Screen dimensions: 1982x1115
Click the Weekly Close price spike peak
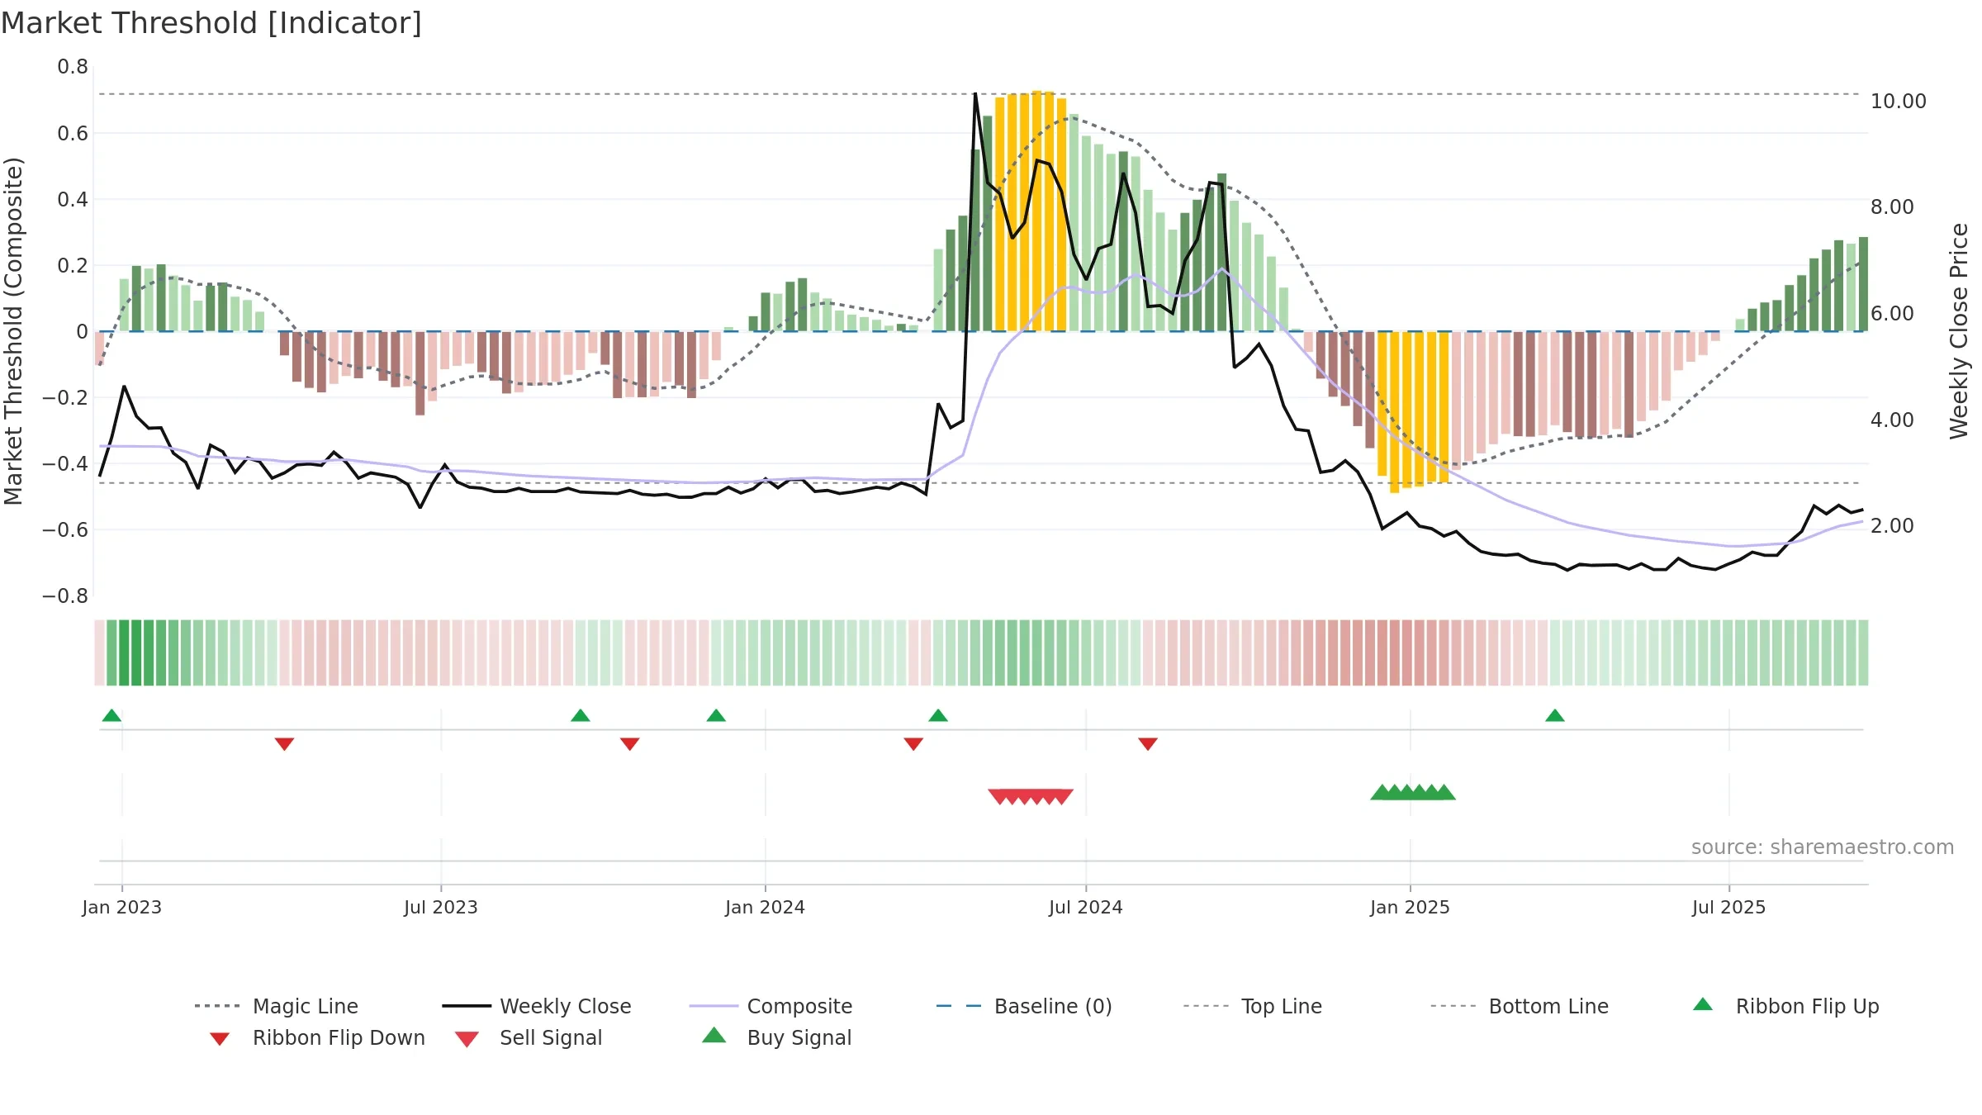tap(975, 94)
